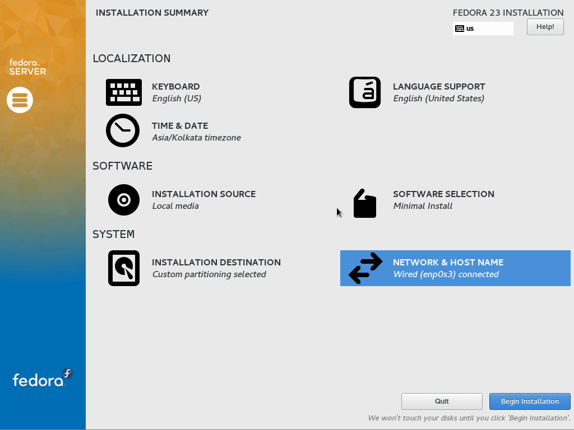This screenshot has height=430, width=574.
Task: Select the Installation Destination hard drive icon
Action: coord(124,268)
